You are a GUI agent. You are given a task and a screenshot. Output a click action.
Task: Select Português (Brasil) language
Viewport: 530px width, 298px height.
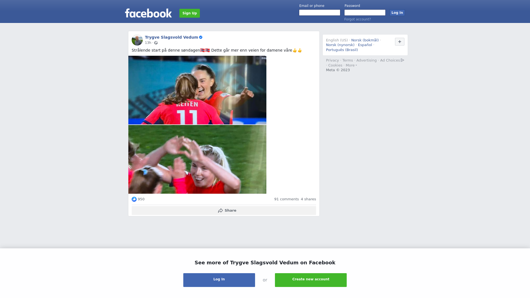pos(342,50)
